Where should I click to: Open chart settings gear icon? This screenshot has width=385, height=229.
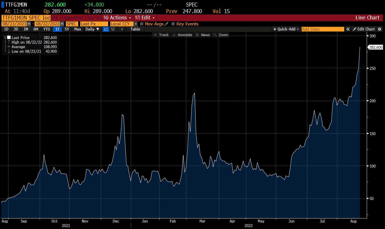click(380, 29)
